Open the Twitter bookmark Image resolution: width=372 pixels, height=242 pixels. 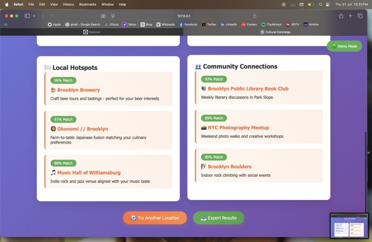coord(209,24)
